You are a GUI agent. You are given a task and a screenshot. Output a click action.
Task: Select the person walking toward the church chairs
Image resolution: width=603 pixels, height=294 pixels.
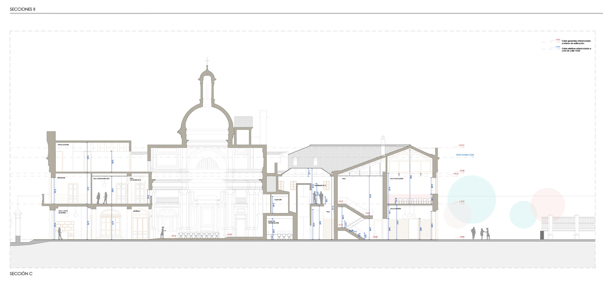click(x=163, y=232)
